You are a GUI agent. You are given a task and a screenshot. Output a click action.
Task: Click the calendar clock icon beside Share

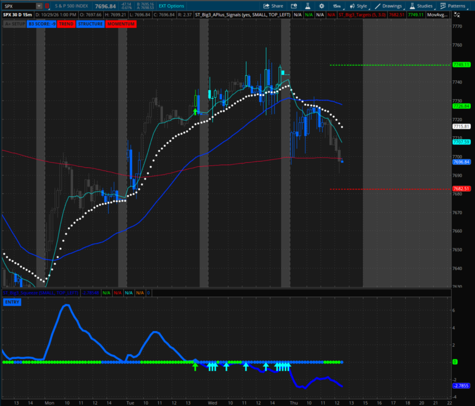[x=294, y=6]
